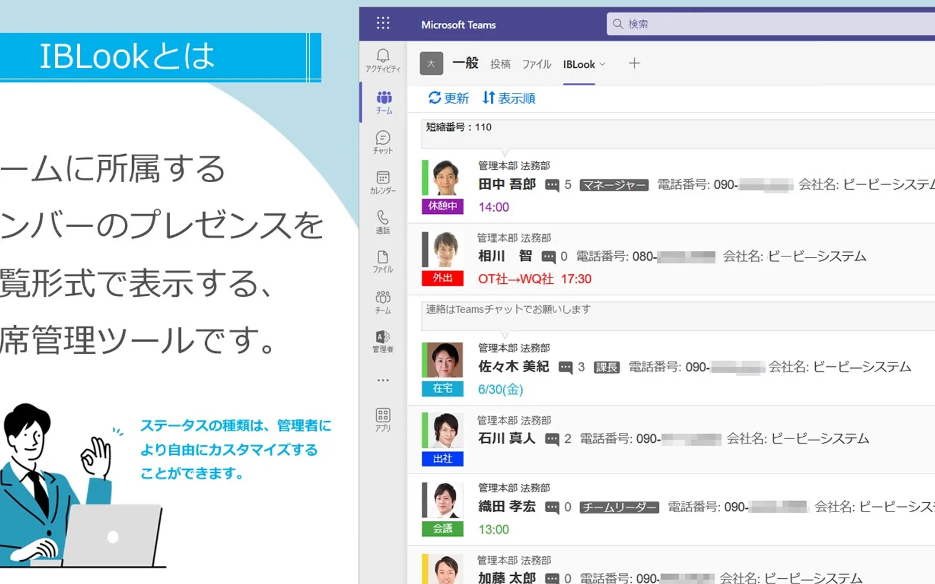Click the 在宅 status badge

click(x=442, y=388)
